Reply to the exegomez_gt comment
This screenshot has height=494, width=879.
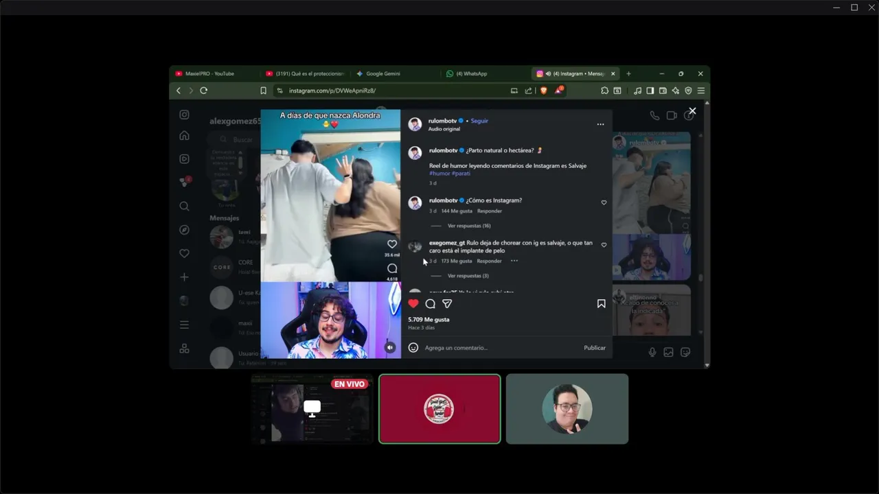click(490, 261)
